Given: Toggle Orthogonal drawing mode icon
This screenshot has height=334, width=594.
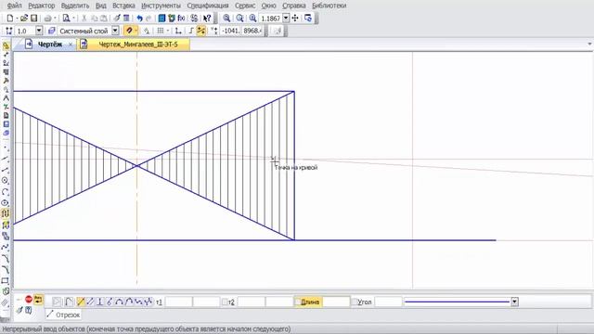Looking at the screenshot, I should (190, 31).
